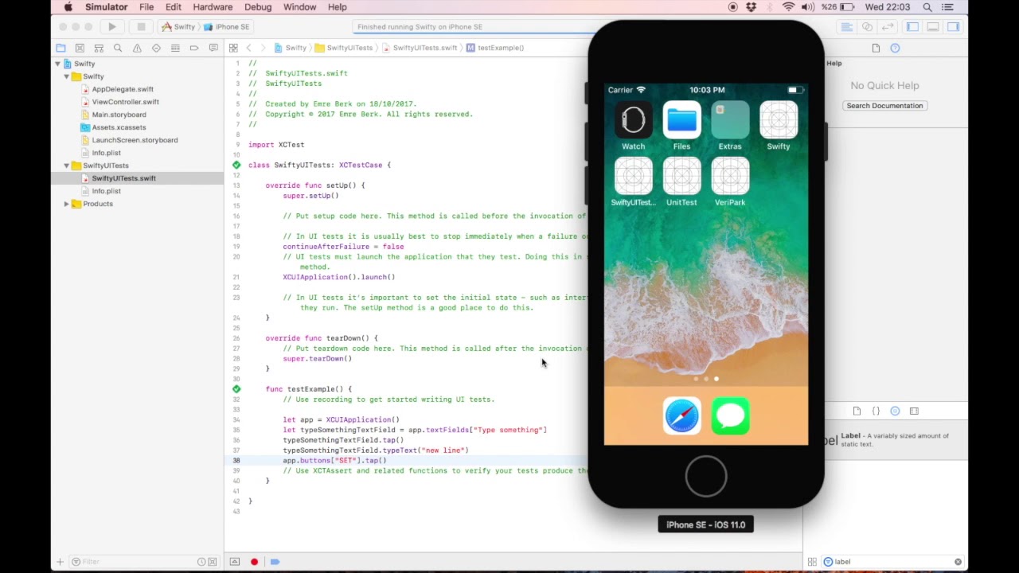Launch Swifty app on simulator home screen

(779, 120)
